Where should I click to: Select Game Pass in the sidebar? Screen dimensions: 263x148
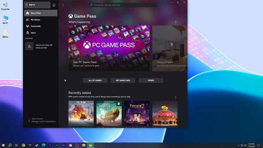point(41,13)
